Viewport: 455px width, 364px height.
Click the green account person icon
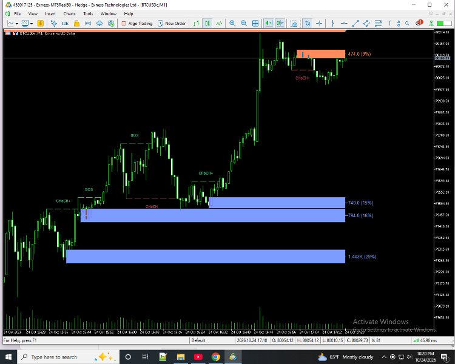pyautogui.click(x=431, y=24)
